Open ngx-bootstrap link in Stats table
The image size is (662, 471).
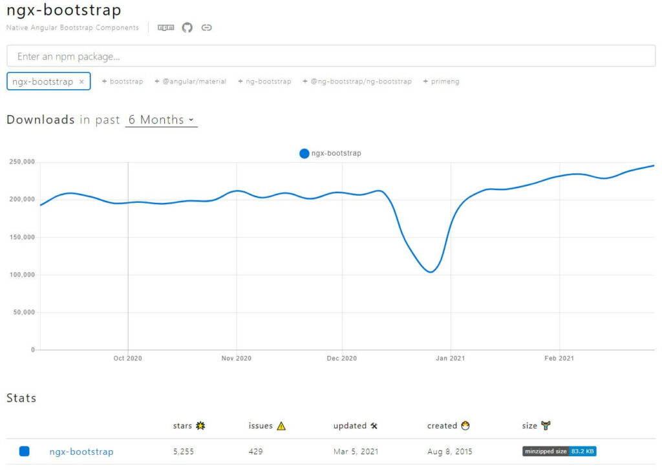(x=81, y=452)
